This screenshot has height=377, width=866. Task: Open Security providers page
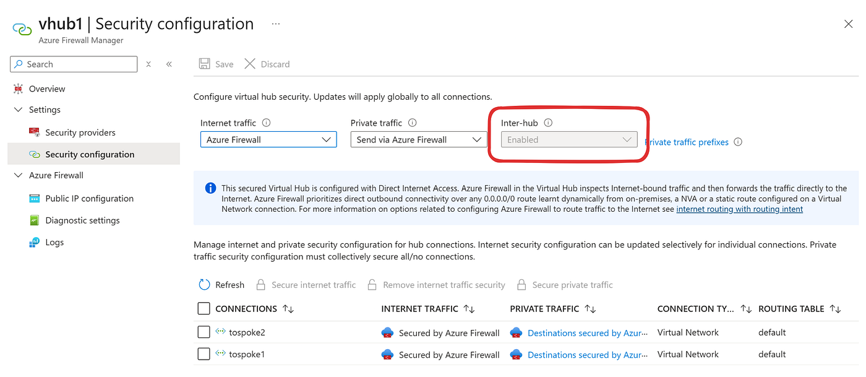(80, 132)
